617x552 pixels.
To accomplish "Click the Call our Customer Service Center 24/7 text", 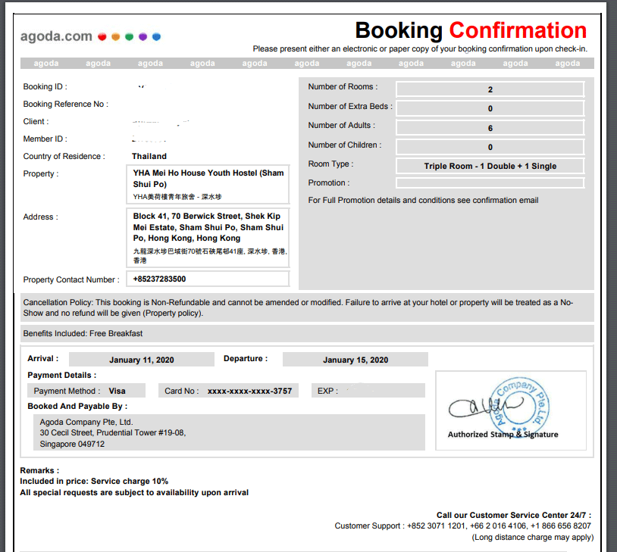I will click(x=513, y=515).
